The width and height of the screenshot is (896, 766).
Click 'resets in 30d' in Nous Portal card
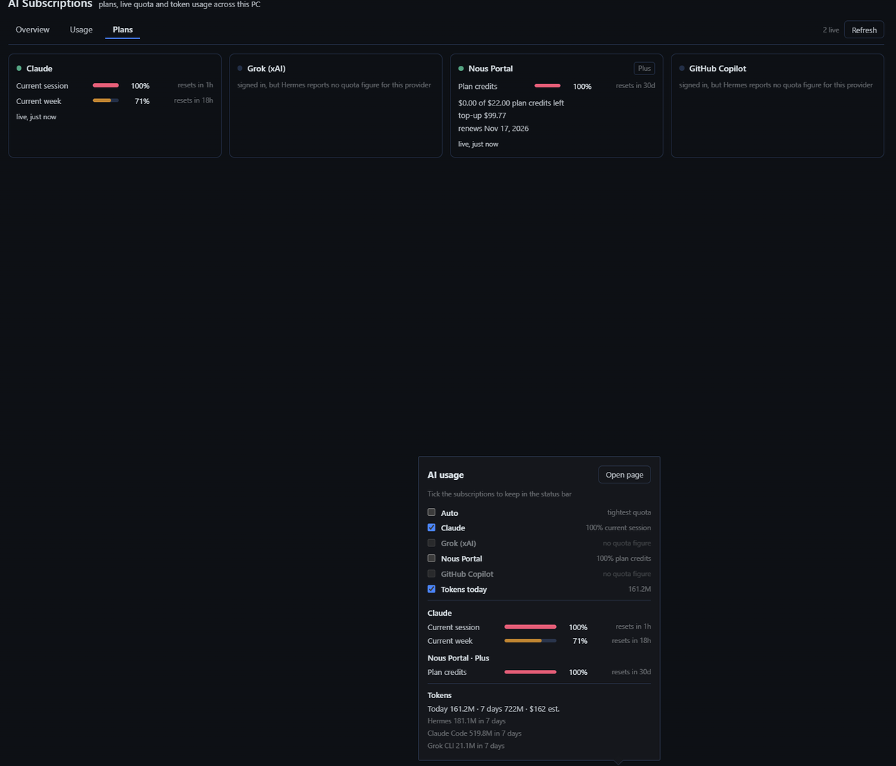pos(635,86)
